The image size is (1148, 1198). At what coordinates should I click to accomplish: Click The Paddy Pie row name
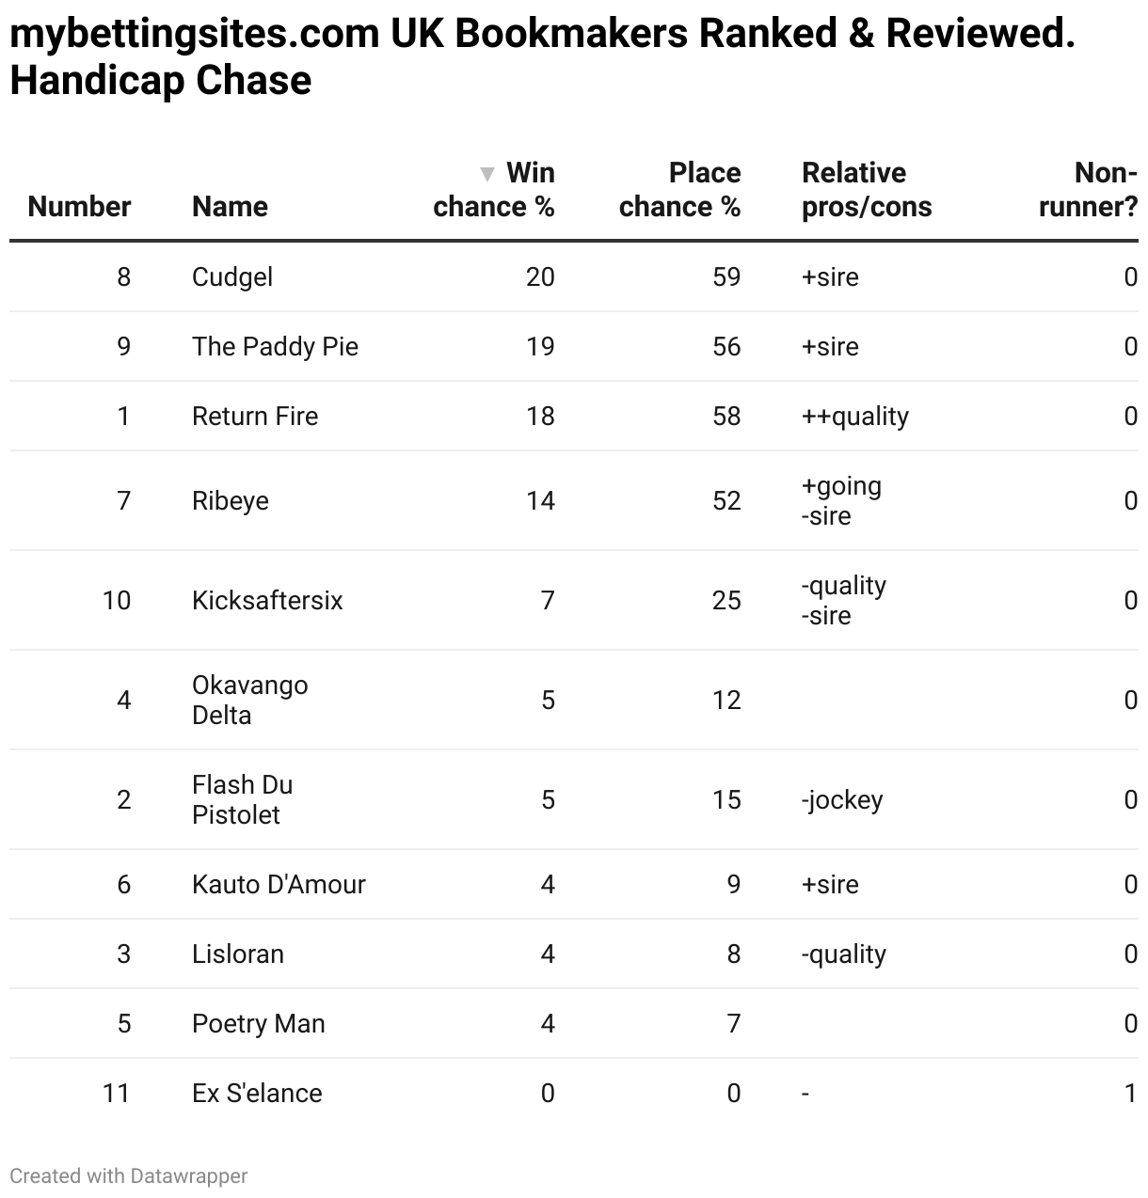[x=275, y=347]
